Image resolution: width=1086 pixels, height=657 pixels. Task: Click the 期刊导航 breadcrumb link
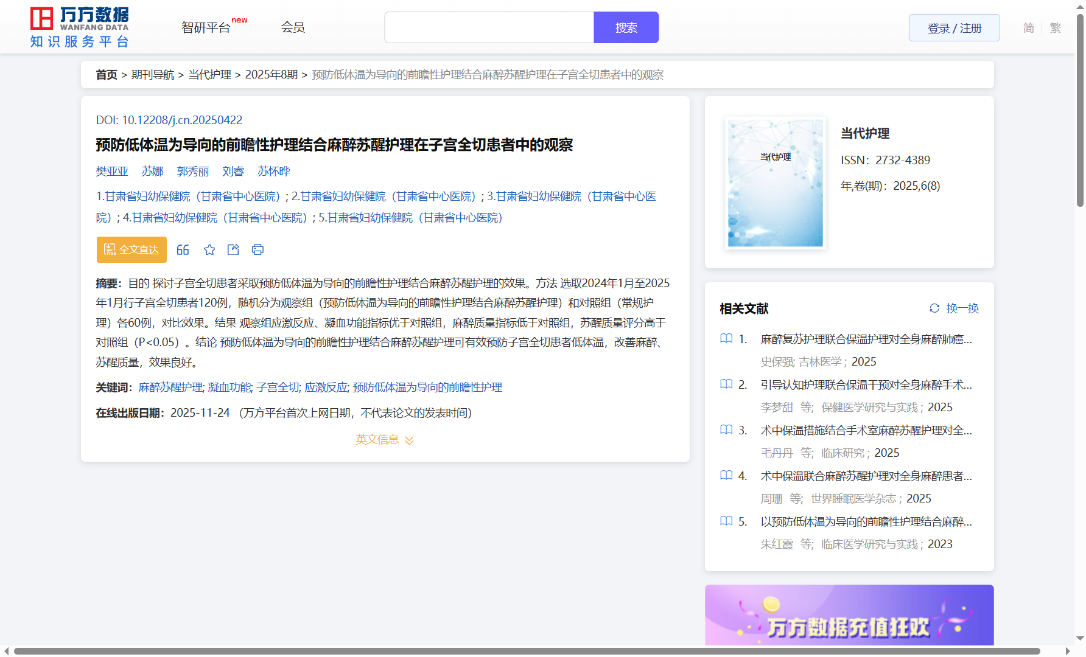pos(153,75)
